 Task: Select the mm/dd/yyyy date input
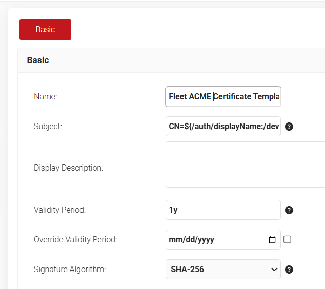tap(223, 239)
